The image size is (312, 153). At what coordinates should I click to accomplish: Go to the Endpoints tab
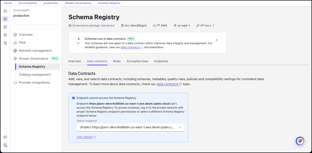(161, 61)
